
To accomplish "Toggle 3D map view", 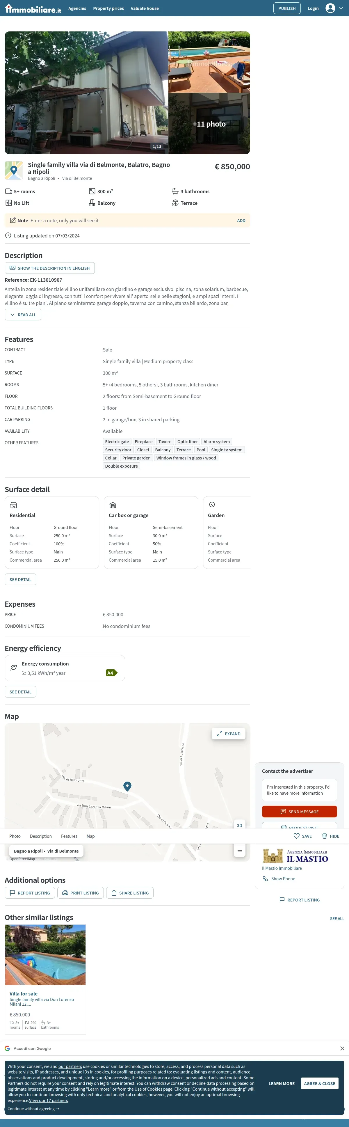I will [239, 825].
